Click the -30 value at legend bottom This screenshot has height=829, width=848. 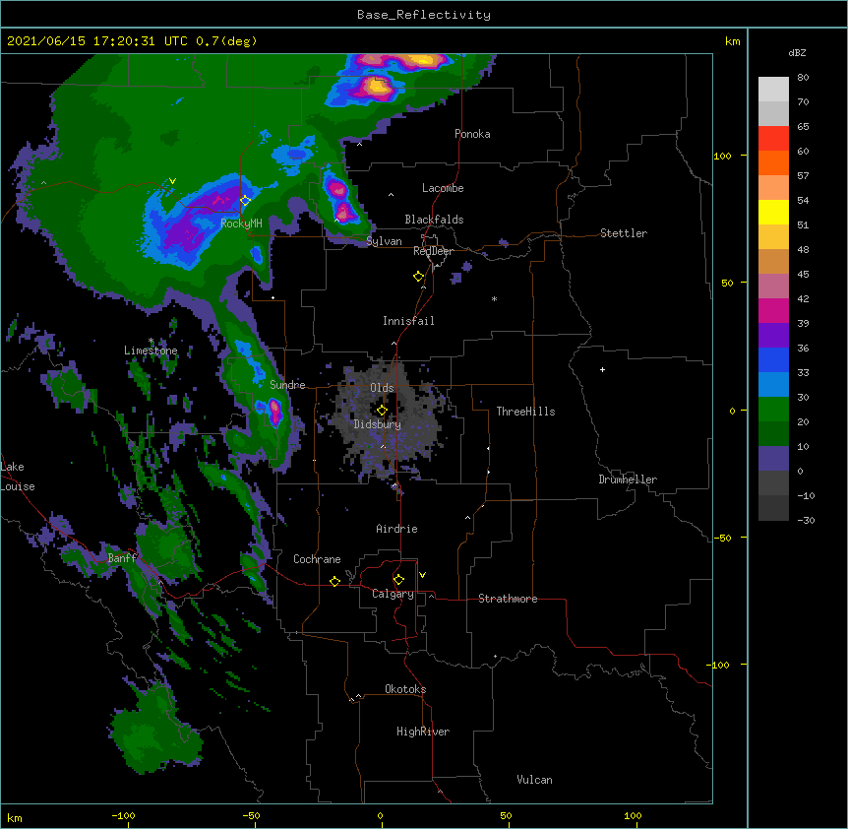tap(806, 521)
